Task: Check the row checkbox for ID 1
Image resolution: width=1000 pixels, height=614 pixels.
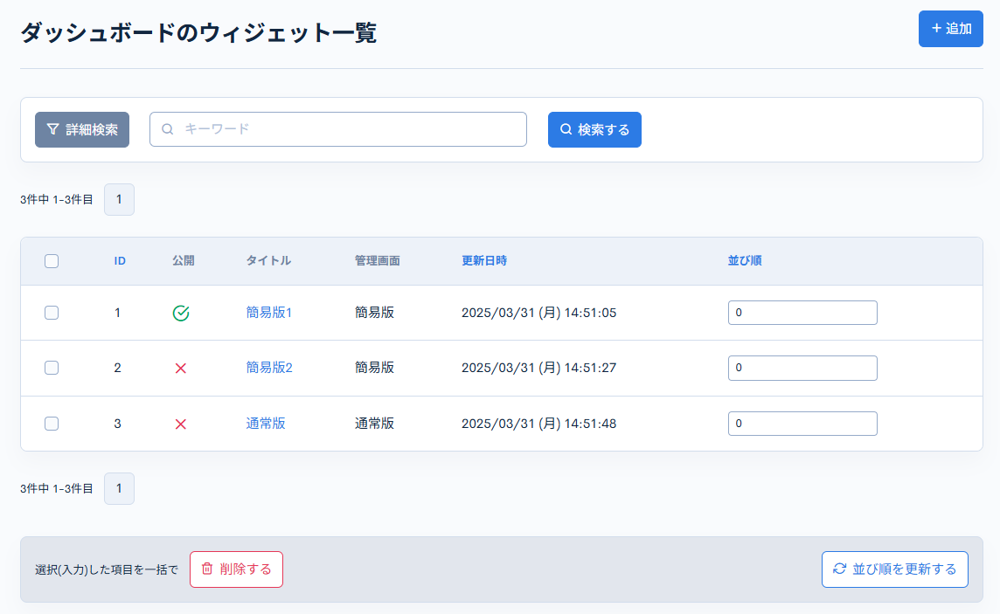Action: pyautogui.click(x=51, y=312)
